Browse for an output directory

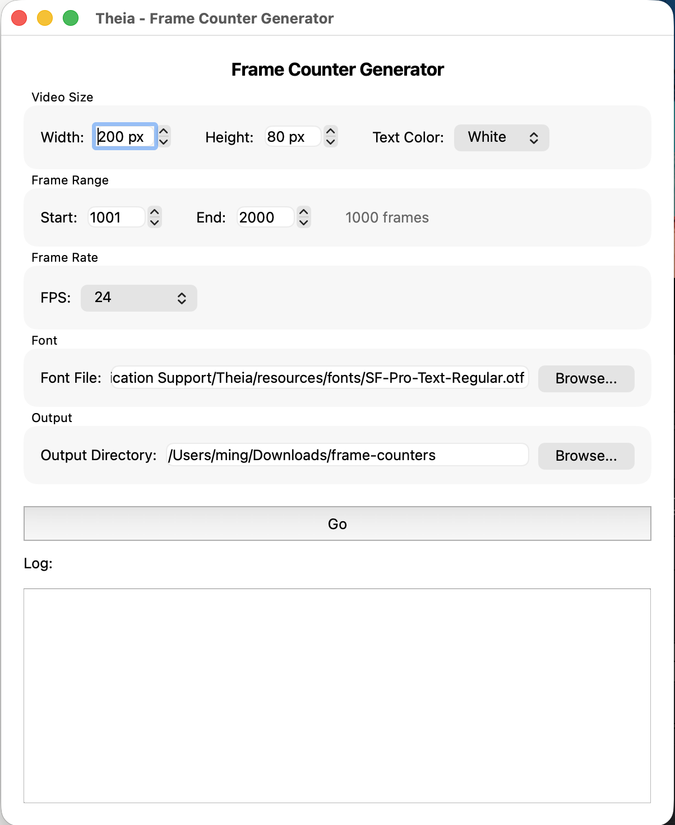[586, 456]
